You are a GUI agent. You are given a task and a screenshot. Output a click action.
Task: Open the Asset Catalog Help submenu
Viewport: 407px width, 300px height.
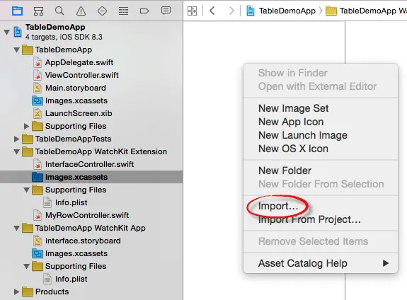click(x=321, y=263)
